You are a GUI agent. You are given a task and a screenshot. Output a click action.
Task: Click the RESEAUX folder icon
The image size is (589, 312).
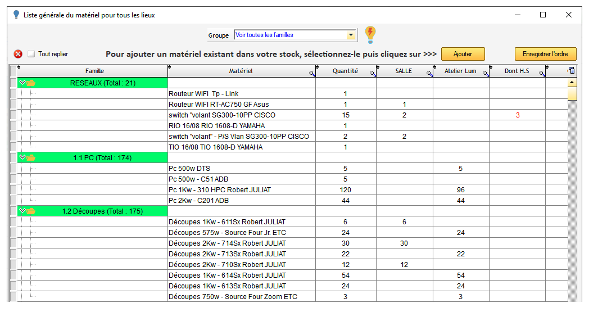(31, 83)
